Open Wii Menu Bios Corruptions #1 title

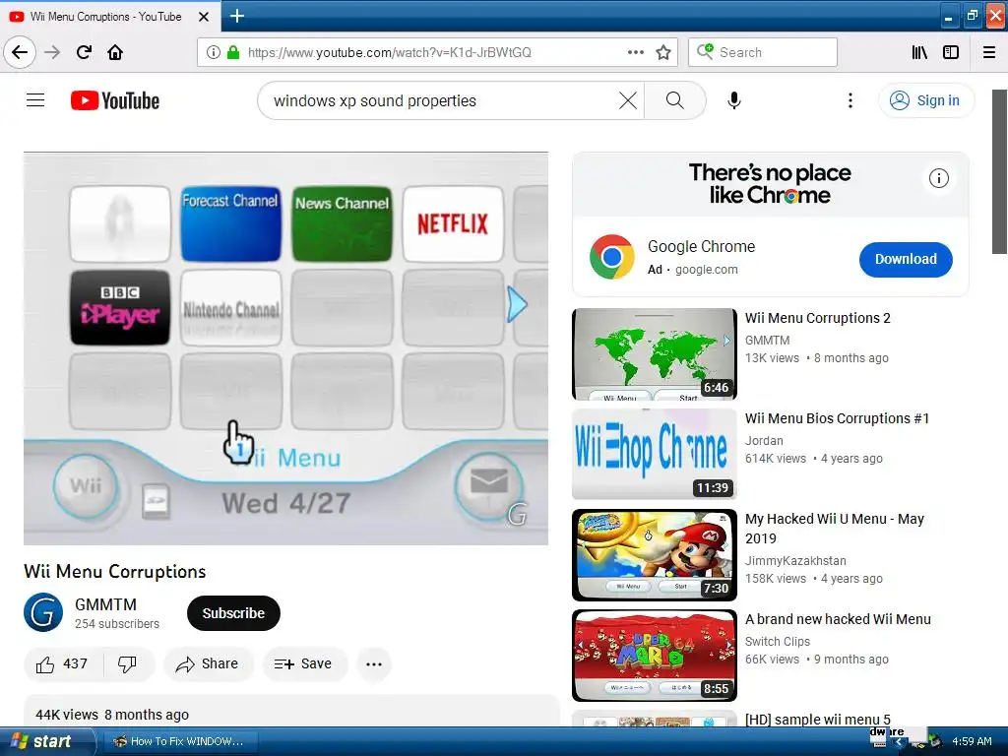coord(837,418)
